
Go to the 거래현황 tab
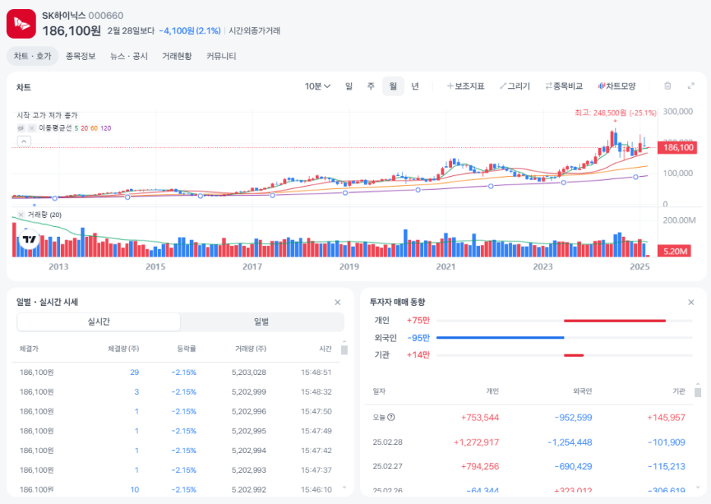tap(177, 56)
